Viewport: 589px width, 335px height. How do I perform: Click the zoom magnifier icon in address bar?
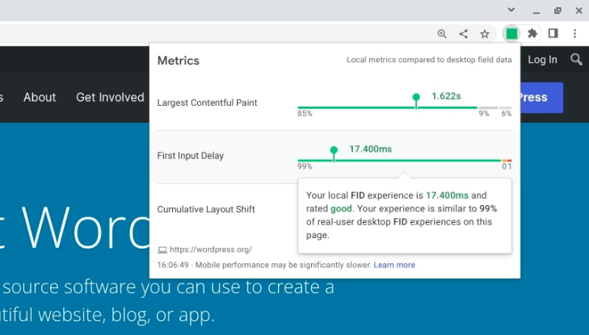click(x=442, y=34)
